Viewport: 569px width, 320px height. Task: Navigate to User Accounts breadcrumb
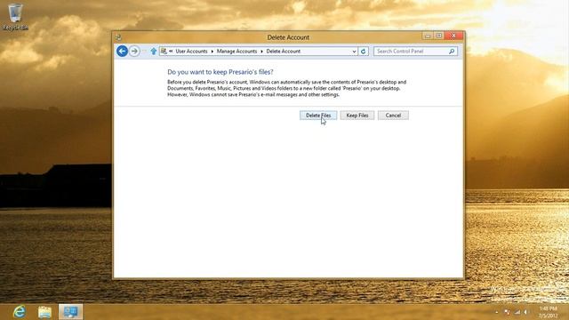pos(191,52)
